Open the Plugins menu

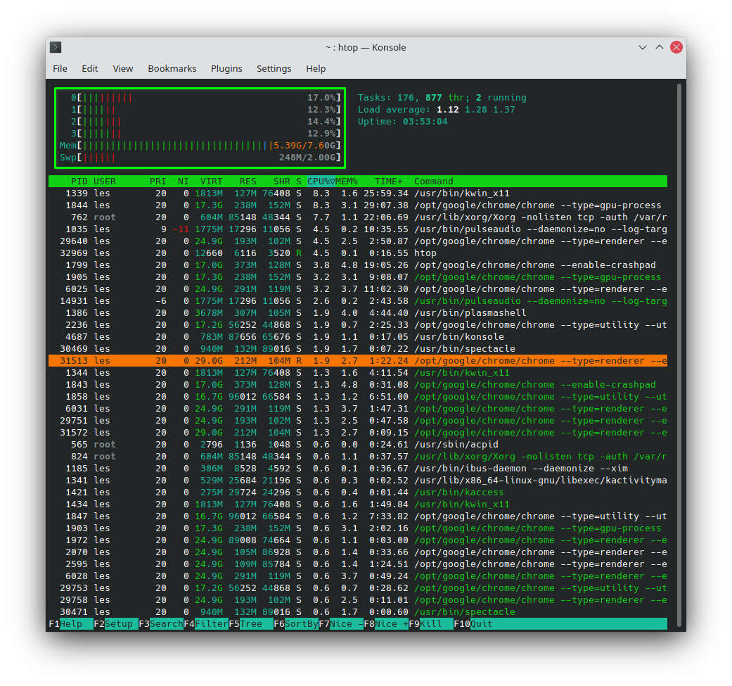click(x=226, y=68)
